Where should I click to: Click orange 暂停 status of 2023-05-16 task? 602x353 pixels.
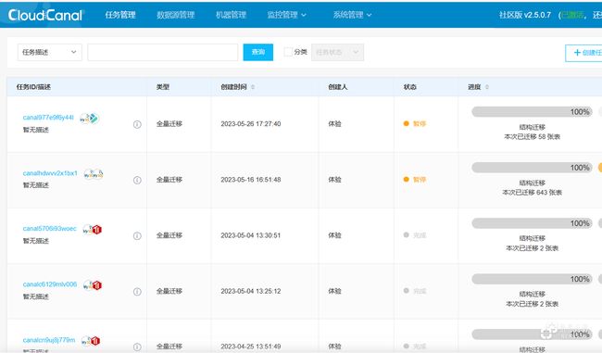coord(415,180)
